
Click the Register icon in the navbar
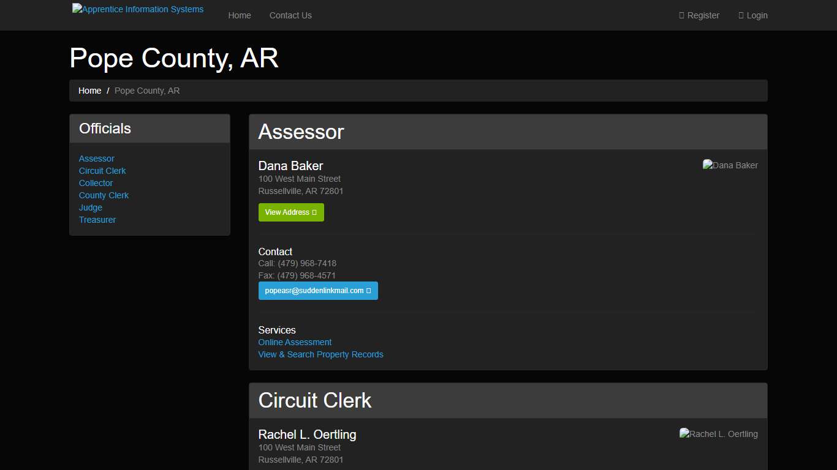[x=681, y=15]
